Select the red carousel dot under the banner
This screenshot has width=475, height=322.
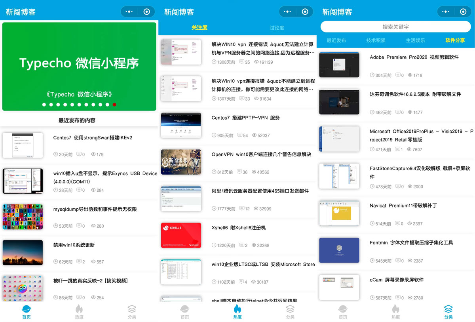(114, 105)
